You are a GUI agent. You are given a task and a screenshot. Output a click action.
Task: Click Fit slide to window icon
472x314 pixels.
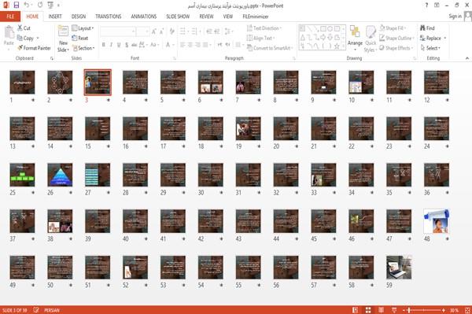(x=467, y=310)
